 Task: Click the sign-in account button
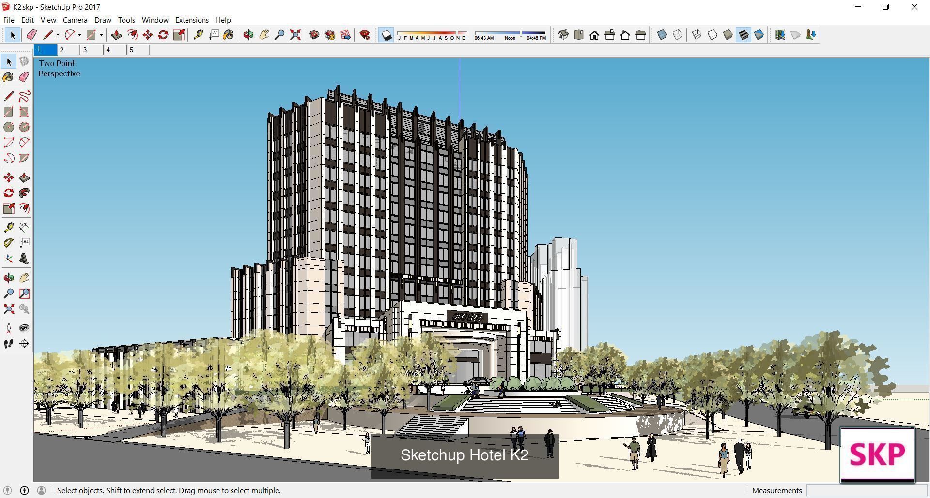[42, 490]
